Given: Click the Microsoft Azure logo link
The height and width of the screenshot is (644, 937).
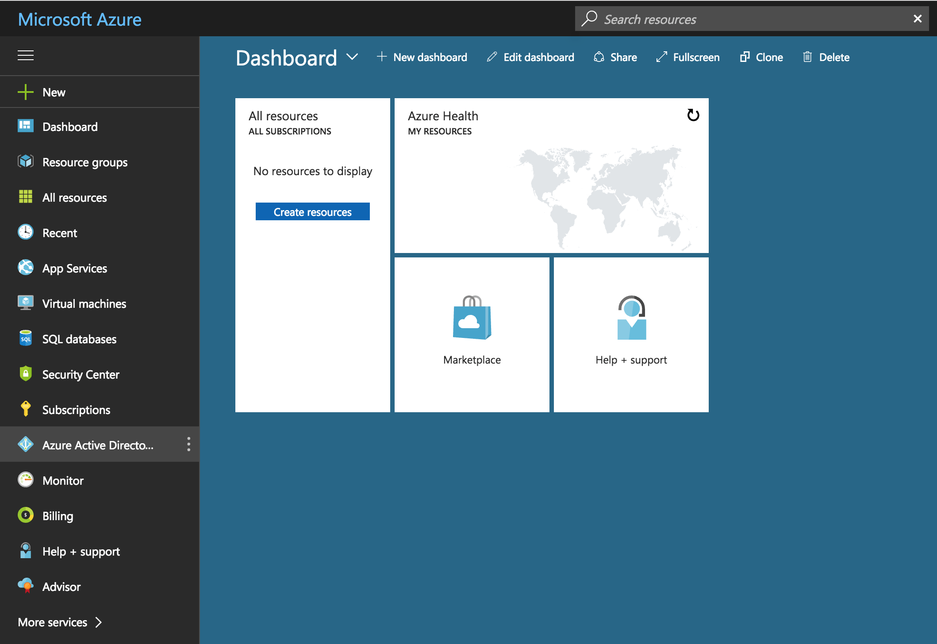Looking at the screenshot, I should click(x=80, y=19).
